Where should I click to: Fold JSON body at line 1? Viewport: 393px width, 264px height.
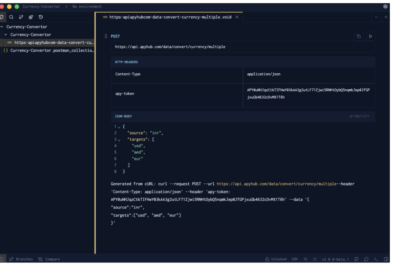pyautogui.click(x=119, y=127)
